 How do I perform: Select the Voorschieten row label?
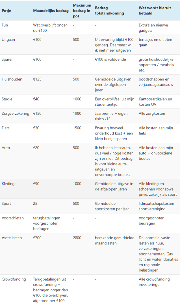(x=13, y=218)
